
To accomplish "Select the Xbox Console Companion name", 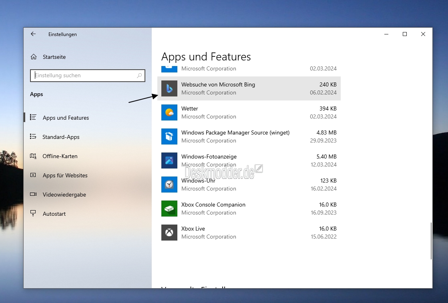I will [213, 205].
